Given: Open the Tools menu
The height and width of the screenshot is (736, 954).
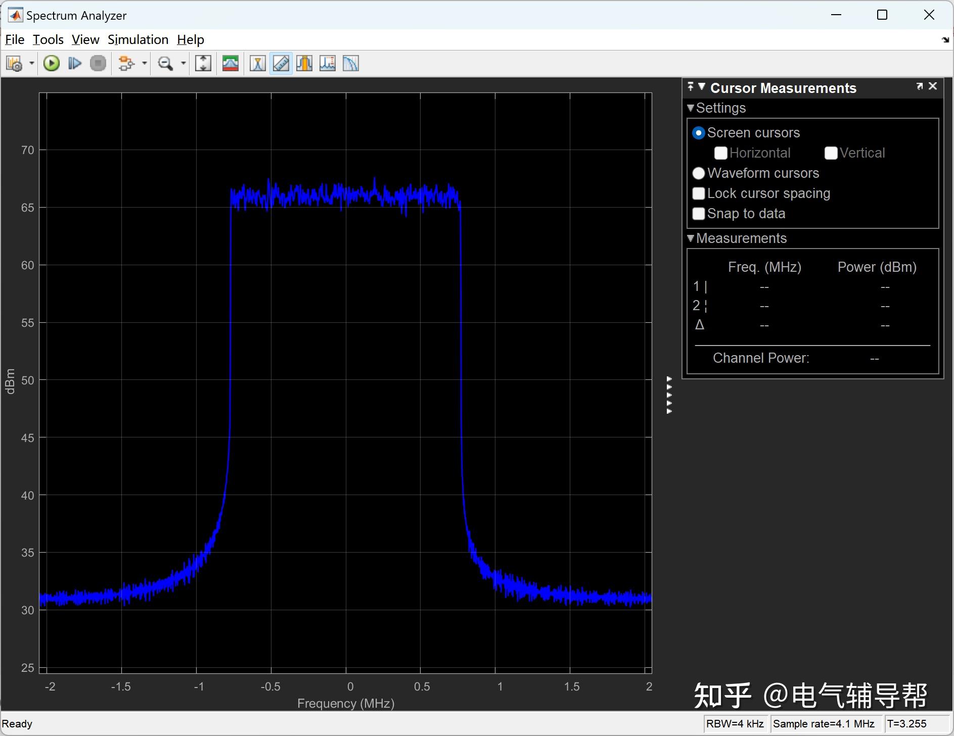Looking at the screenshot, I should [x=48, y=39].
